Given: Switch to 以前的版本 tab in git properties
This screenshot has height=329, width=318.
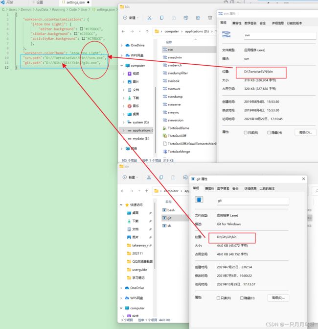Looking at the screenshot, I should (x=267, y=188).
